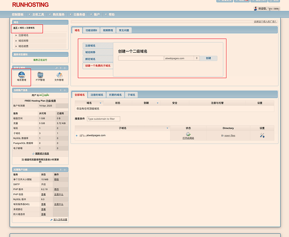Click the 创建 button
This screenshot has width=289, height=237.
point(208,58)
